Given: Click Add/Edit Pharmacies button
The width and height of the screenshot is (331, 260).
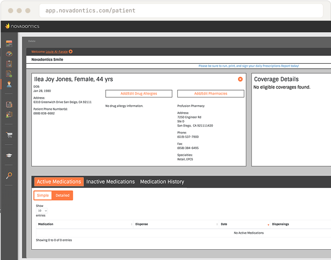Looking at the screenshot, I should (x=211, y=94).
